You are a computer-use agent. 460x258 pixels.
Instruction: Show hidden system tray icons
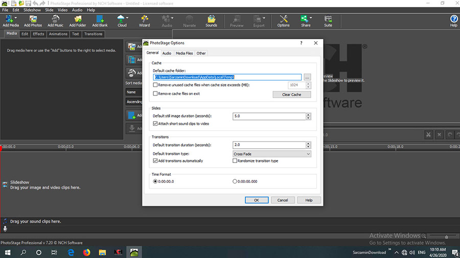[396, 252]
